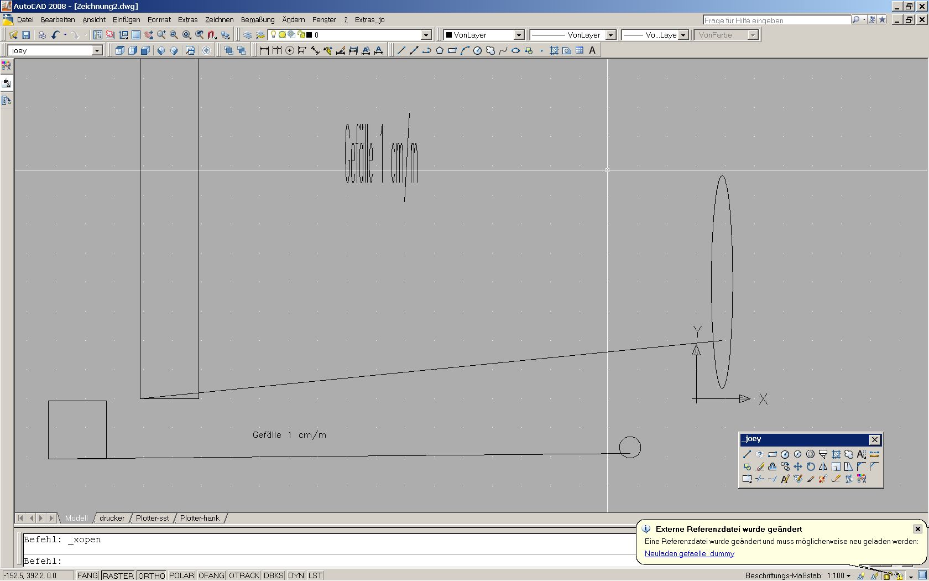Open the Datei menu
The height and width of the screenshot is (581, 929).
click(25, 19)
